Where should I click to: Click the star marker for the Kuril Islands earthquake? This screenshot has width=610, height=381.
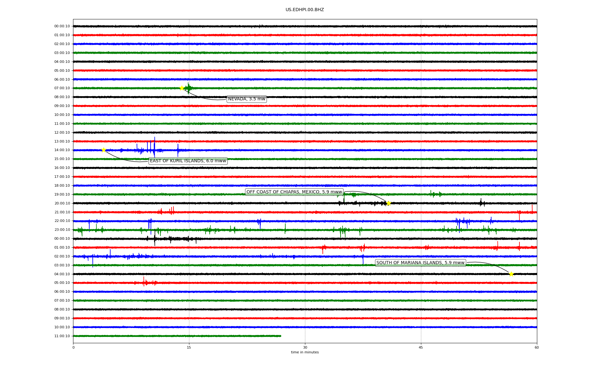click(104, 150)
